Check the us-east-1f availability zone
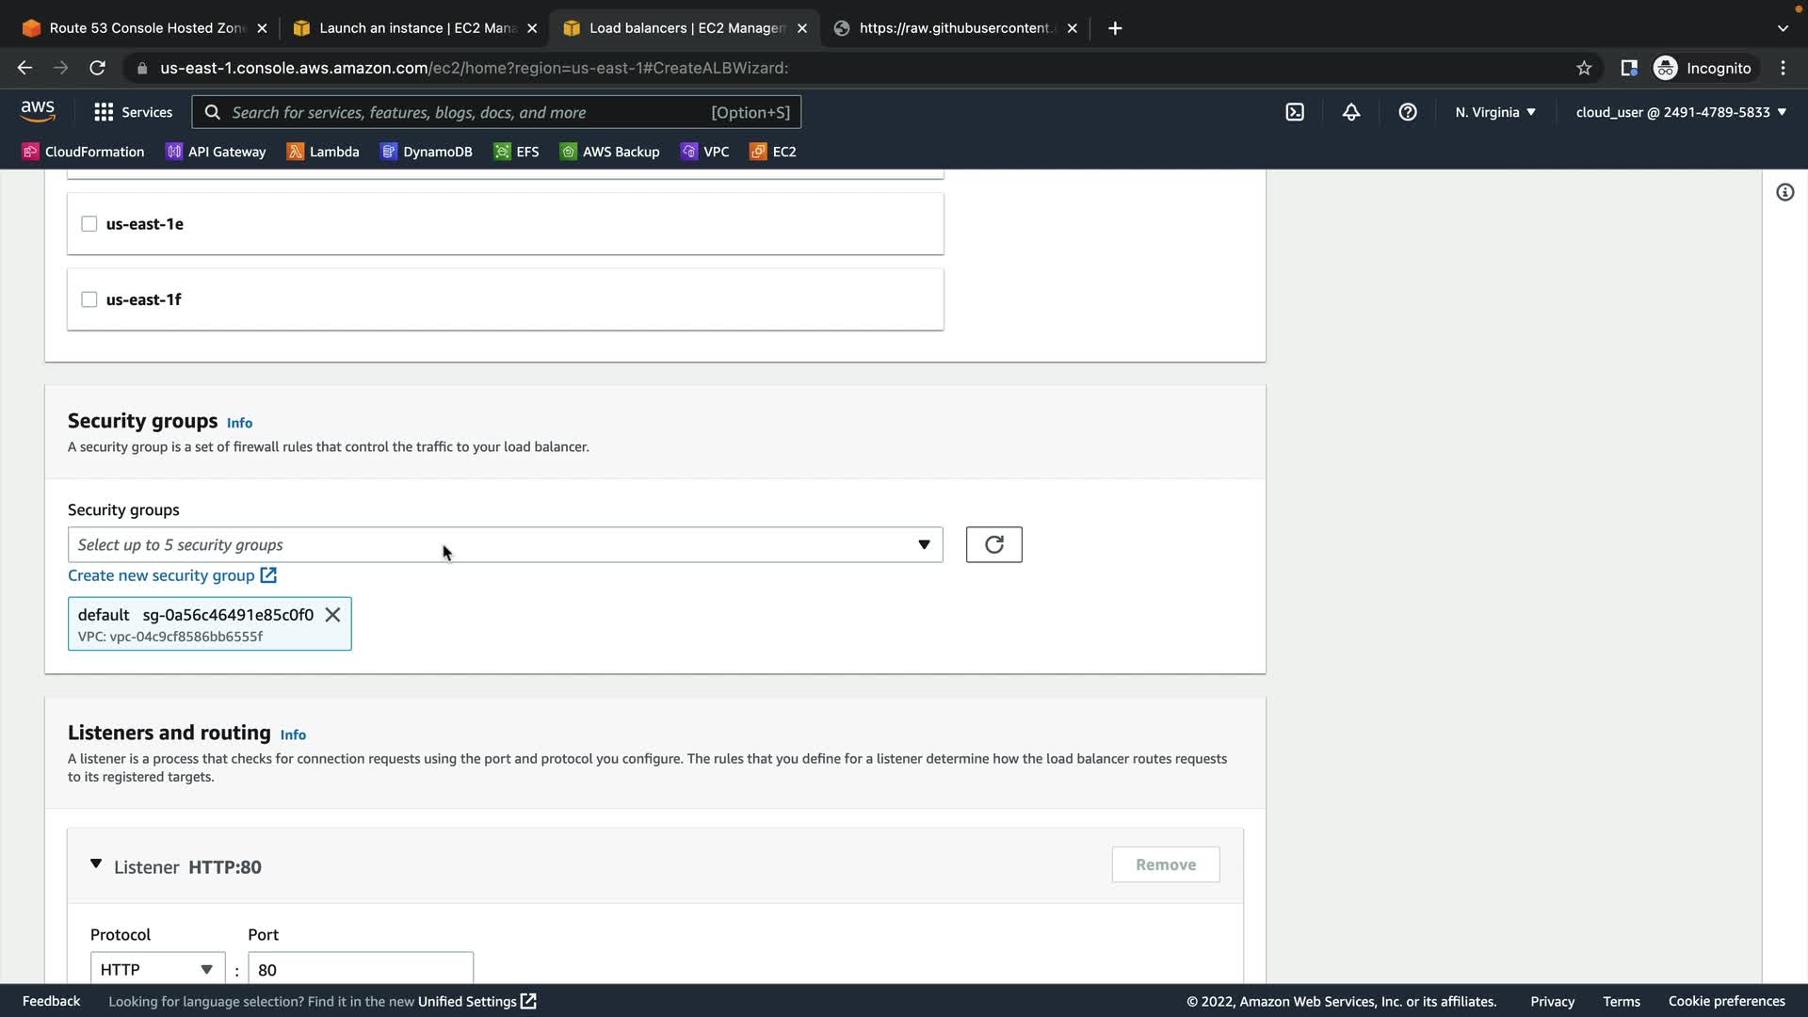The height and width of the screenshot is (1017, 1808). [89, 299]
